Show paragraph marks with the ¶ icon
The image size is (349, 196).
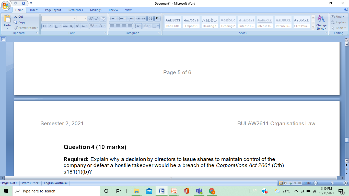tap(158, 19)
